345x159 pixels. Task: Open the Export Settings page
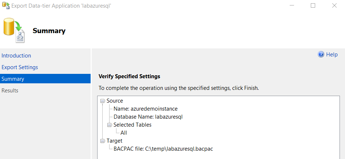click(20, 67)
